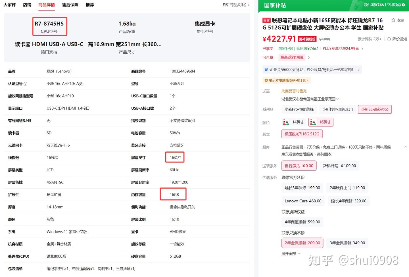The width and height of the screenshot is (409, 277).
Task: Click the price ¥4227.91
Action: (x=279, y=39)
